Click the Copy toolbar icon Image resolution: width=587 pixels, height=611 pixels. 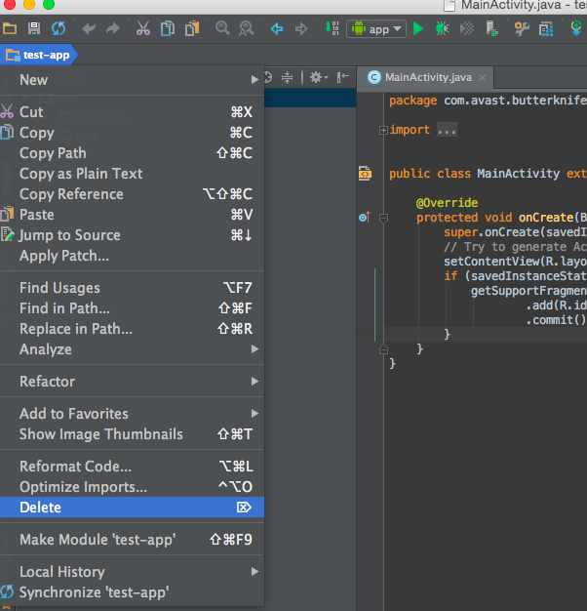coord(168,28)
